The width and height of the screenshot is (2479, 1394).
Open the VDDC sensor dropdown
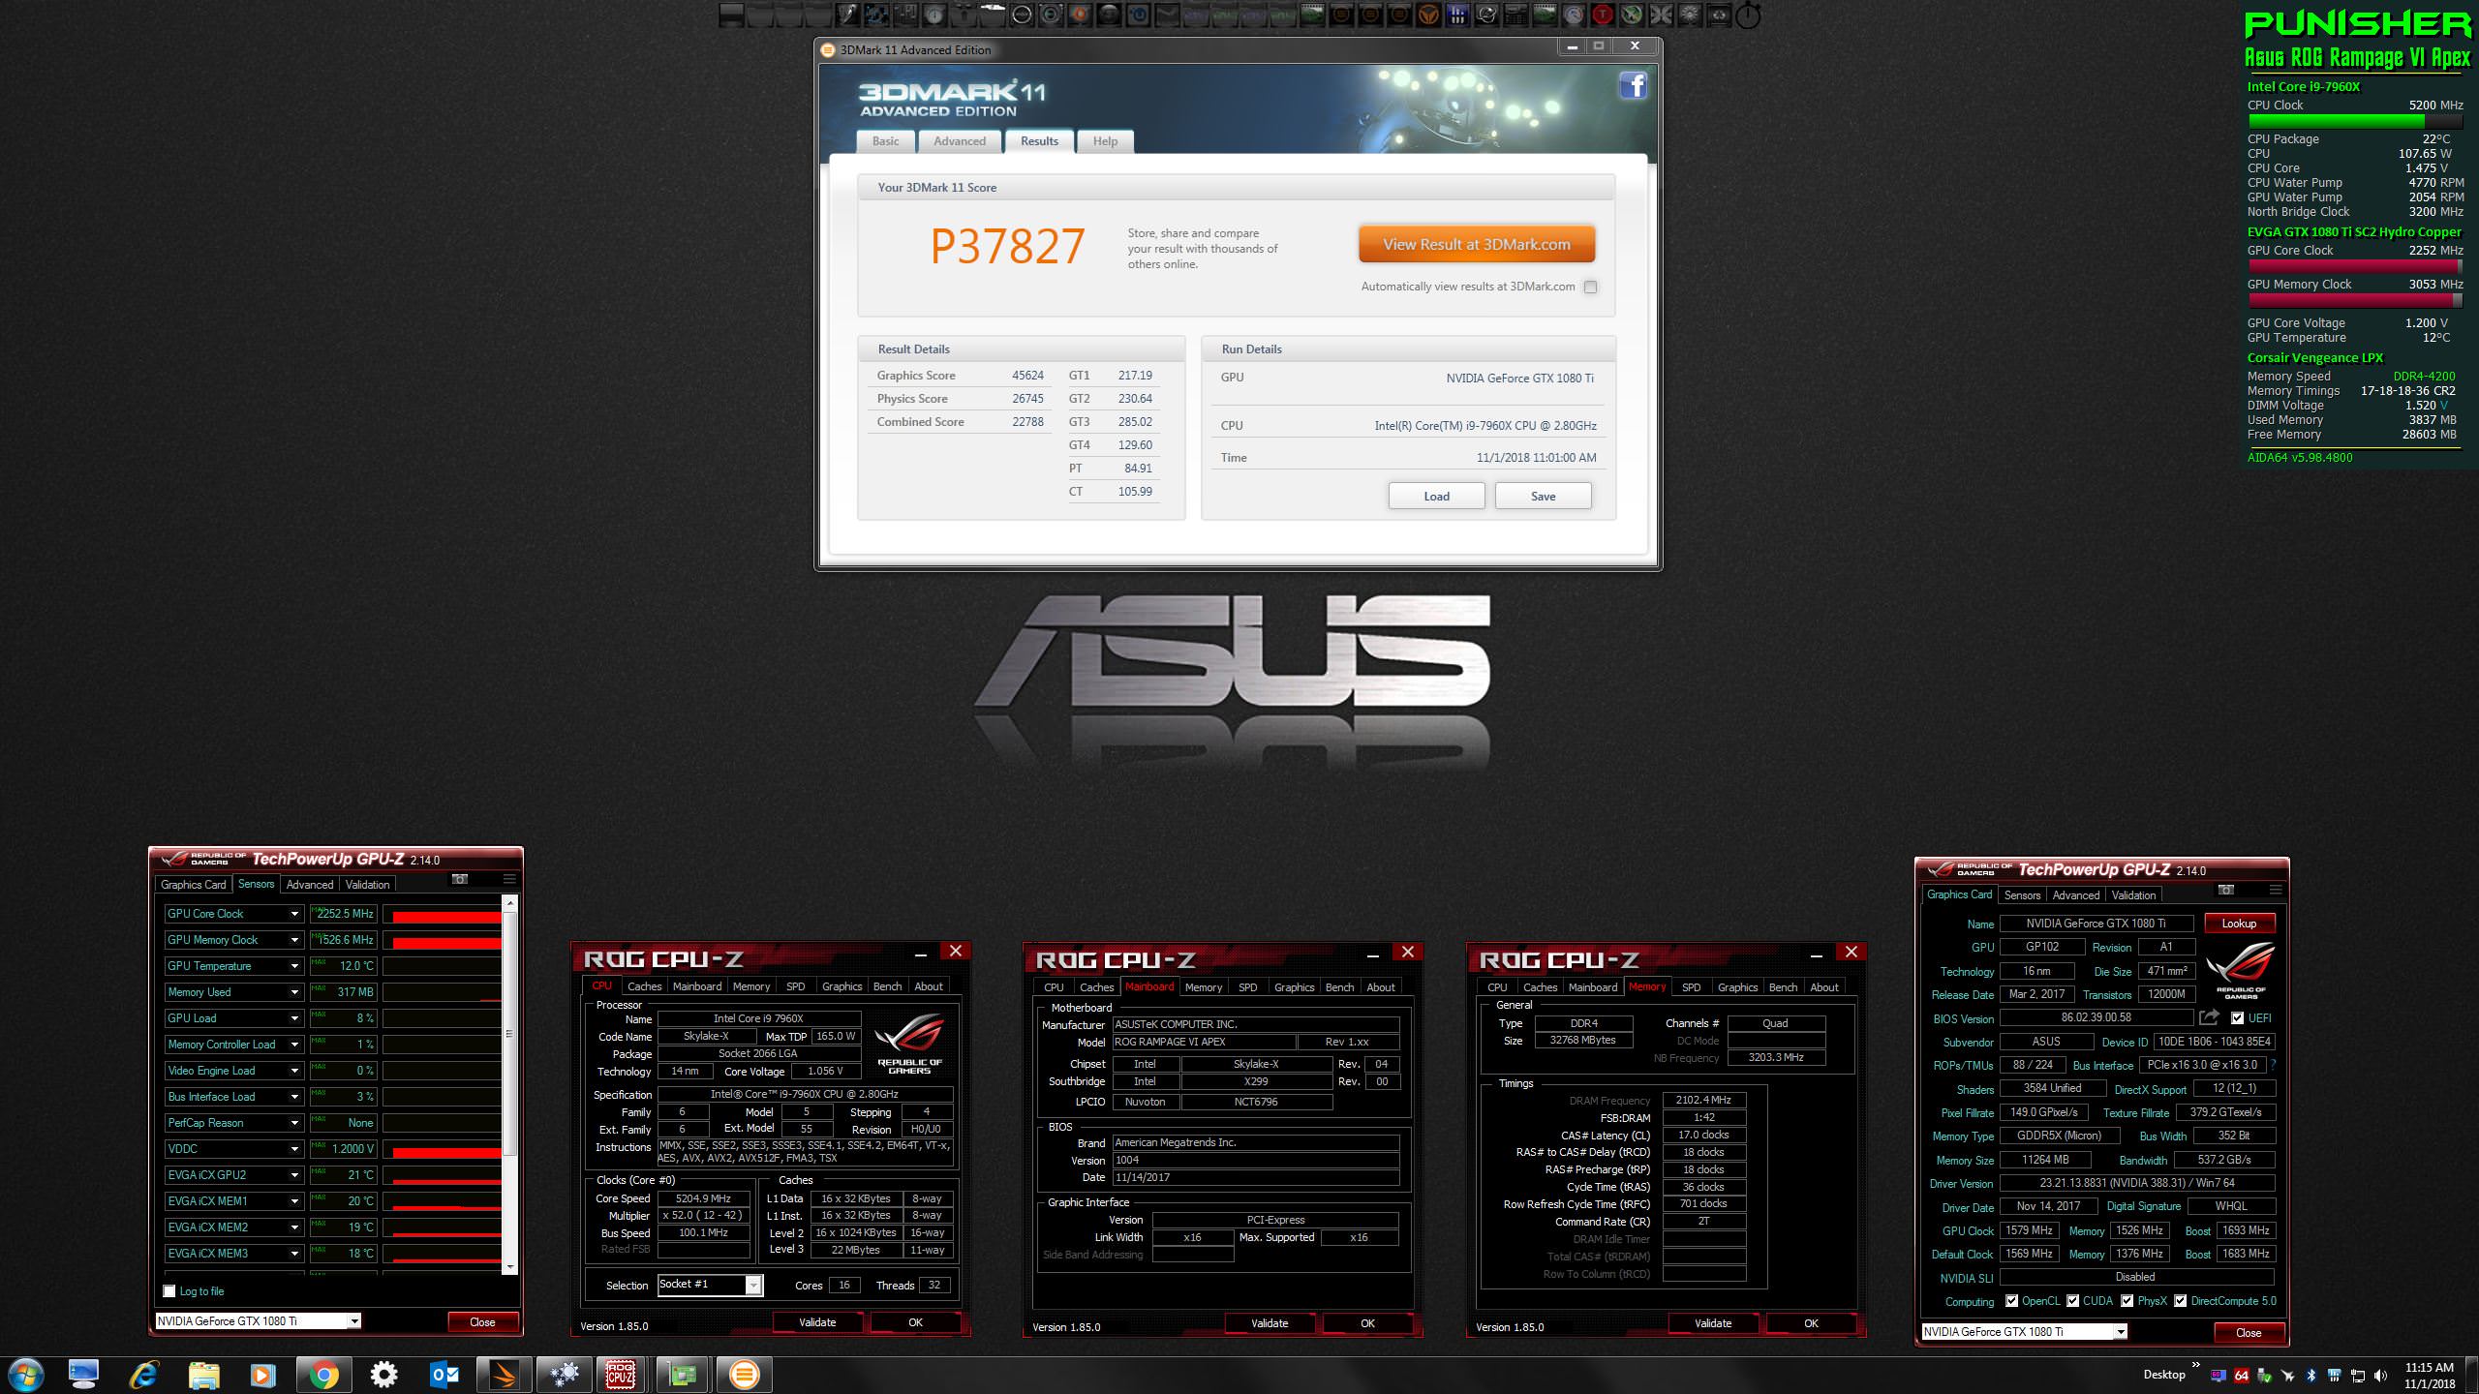[x=294, y=1149]
